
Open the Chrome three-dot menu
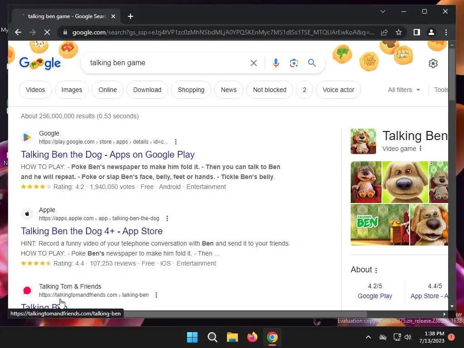tap(446, 32)
